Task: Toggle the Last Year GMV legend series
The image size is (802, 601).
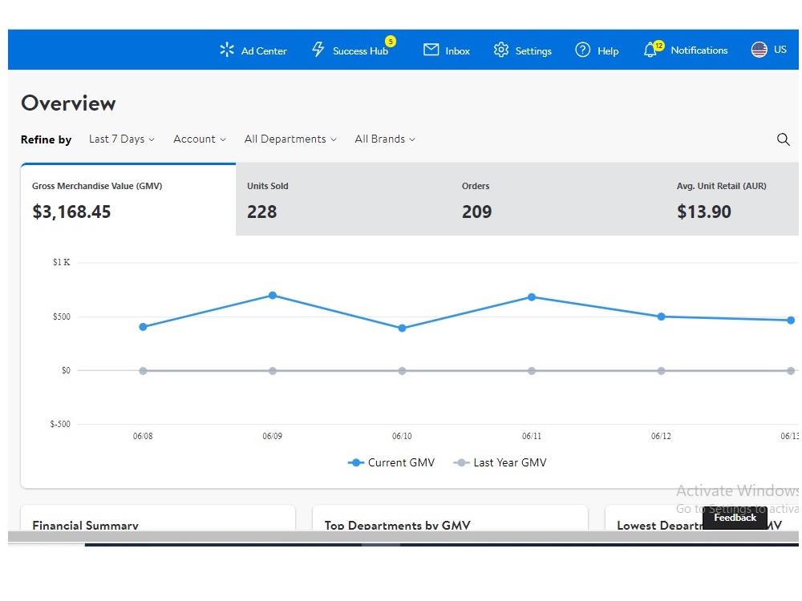Action: coord(500,462)
